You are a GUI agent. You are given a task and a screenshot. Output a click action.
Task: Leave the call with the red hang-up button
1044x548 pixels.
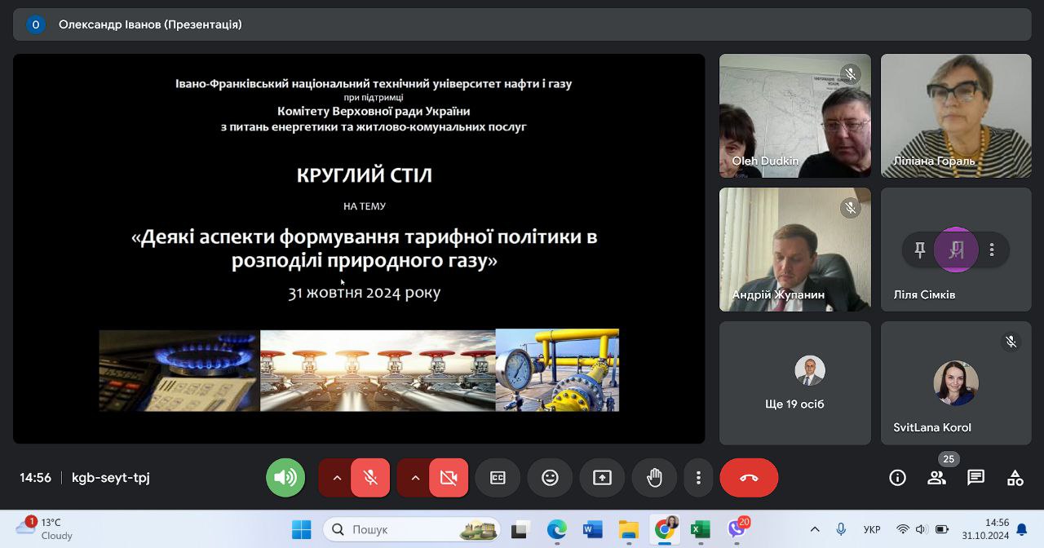[749, 478]
